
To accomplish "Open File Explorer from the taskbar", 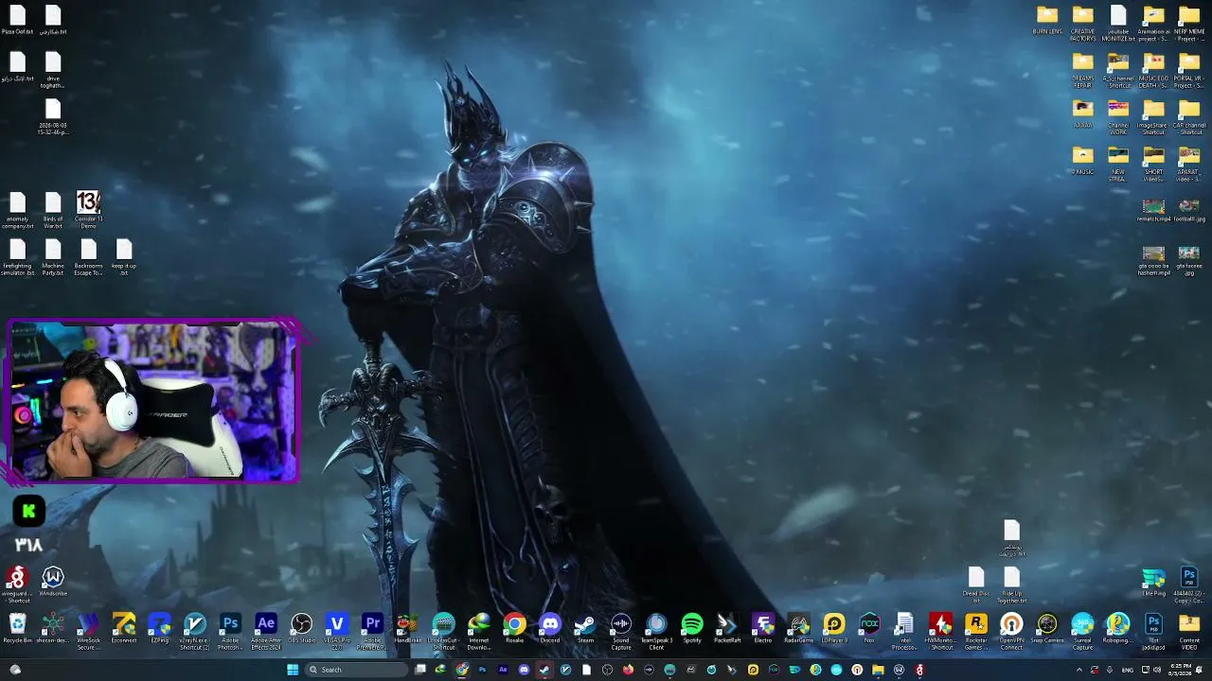I will [x=878, y=670].
